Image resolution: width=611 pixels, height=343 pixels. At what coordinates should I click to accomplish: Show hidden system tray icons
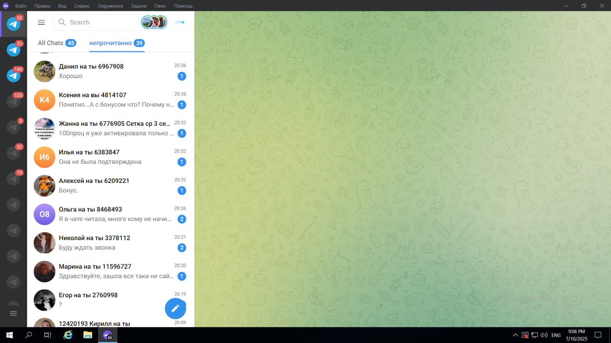tap(515, 335)
